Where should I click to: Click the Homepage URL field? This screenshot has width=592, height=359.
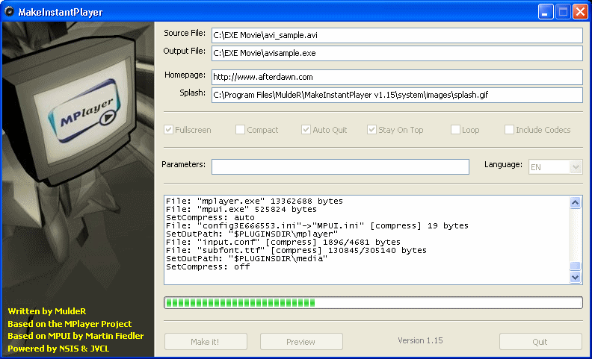(397, 78)
